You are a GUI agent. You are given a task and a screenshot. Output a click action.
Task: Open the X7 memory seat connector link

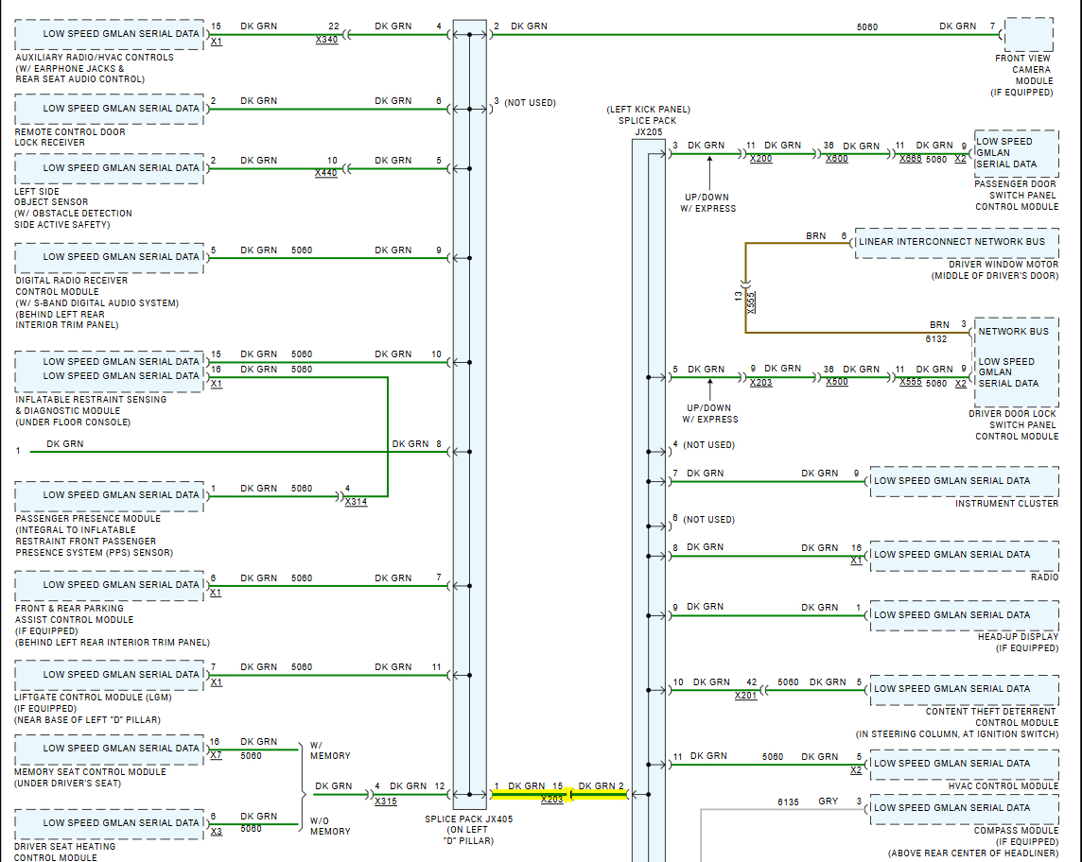pyautogui.click(x=216, y=755)
